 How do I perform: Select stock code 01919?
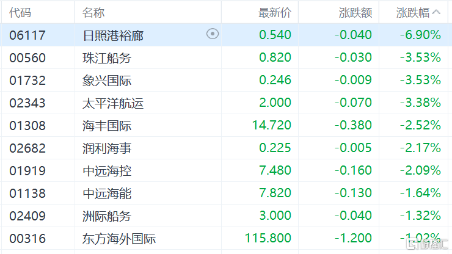coord(27,171)
